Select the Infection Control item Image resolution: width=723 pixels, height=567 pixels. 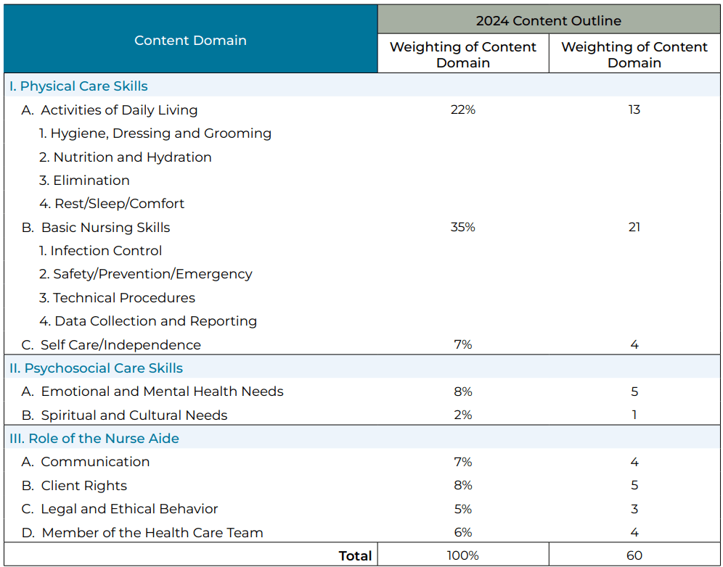point(101,251)
